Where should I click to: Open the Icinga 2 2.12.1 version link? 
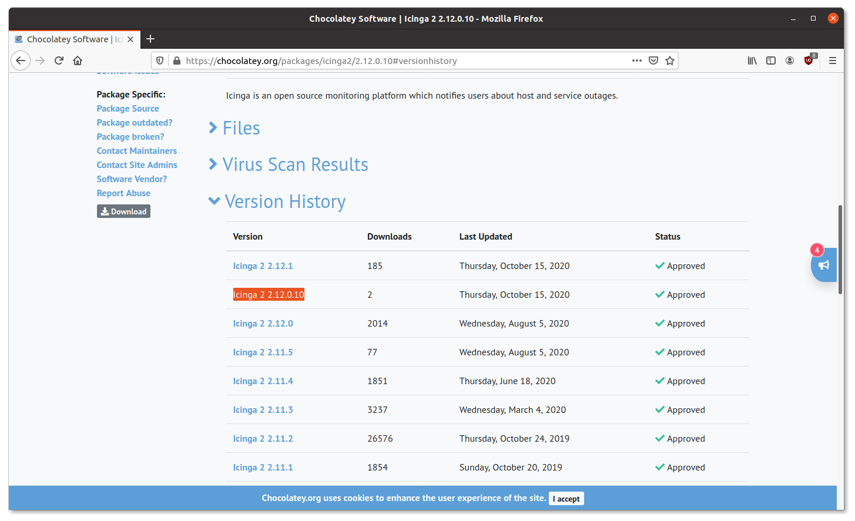click(263, 265)
